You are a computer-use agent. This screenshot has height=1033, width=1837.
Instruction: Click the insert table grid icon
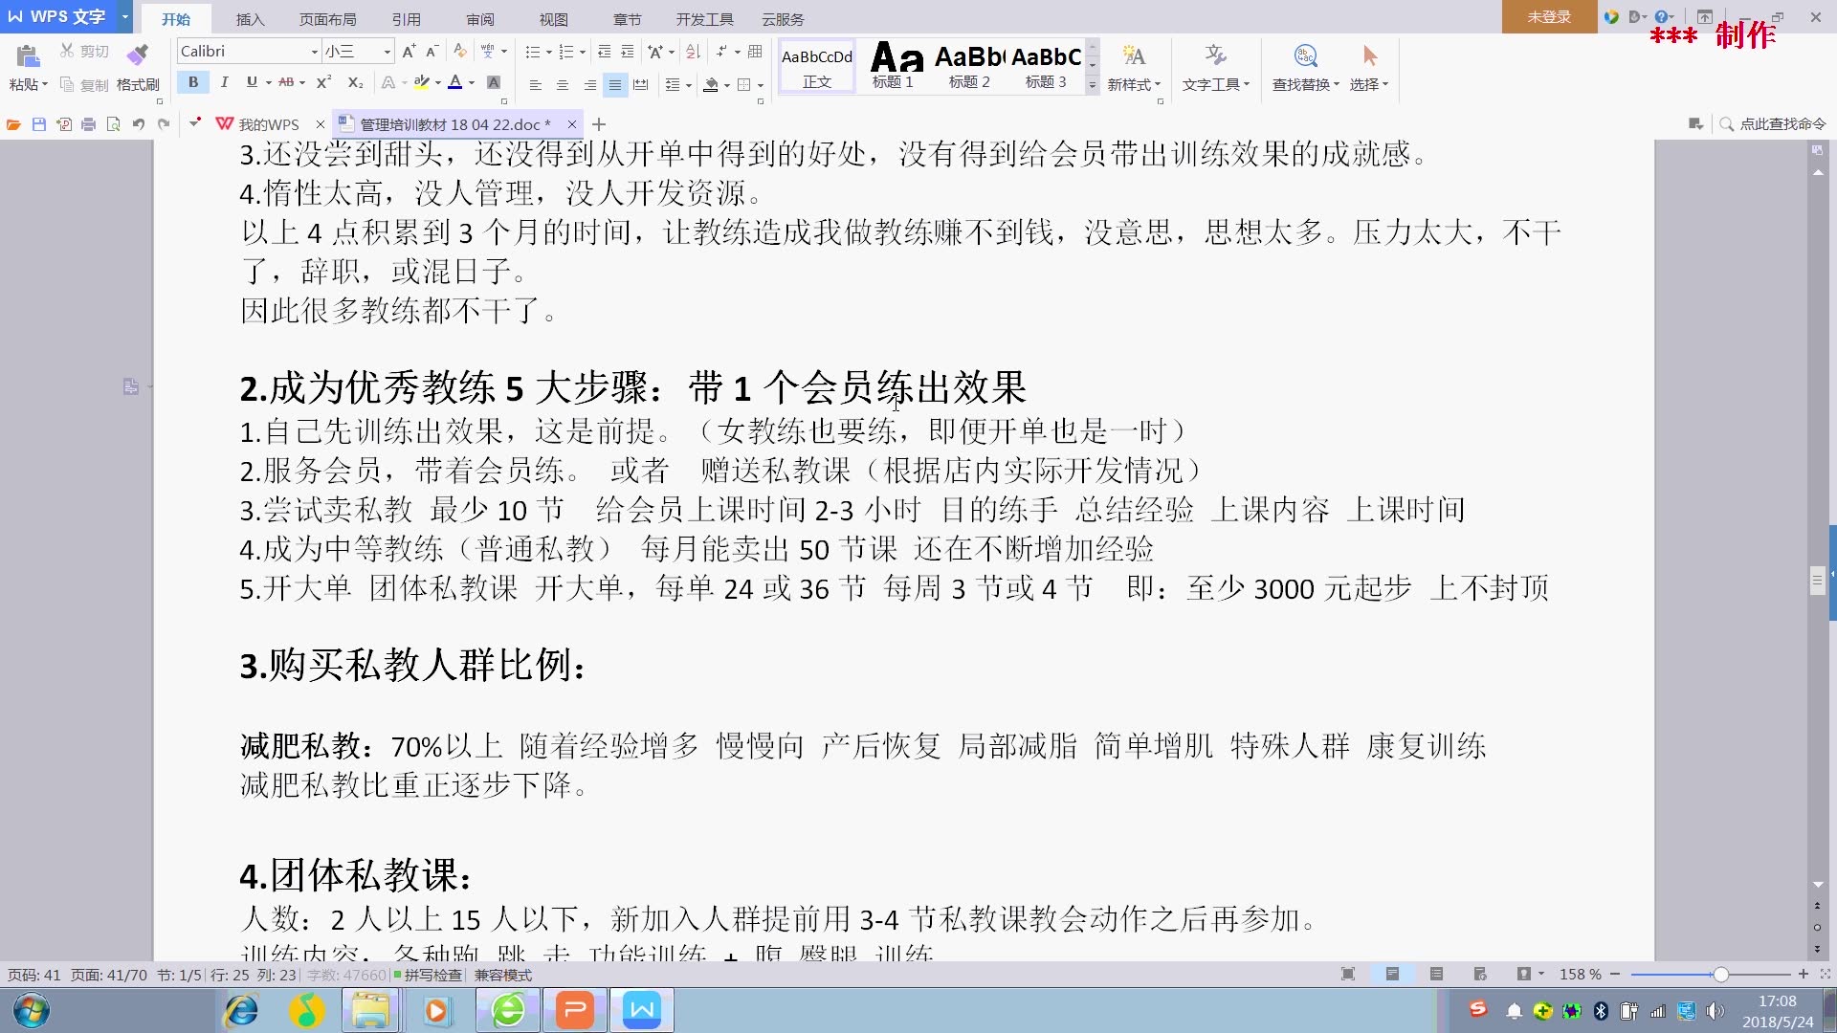coord(755,52)
